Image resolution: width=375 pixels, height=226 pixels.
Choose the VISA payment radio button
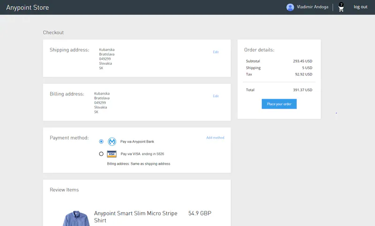(x=101, y=154)
